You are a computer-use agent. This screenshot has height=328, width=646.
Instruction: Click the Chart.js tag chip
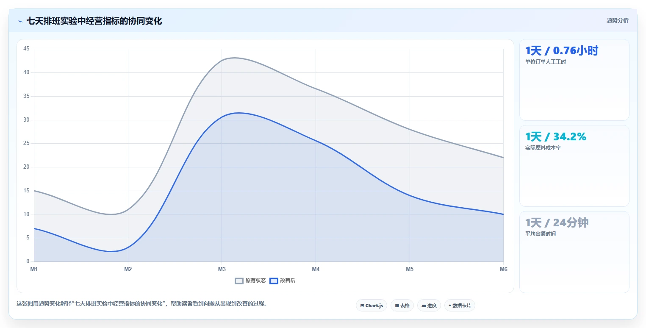tap(372, 306)
